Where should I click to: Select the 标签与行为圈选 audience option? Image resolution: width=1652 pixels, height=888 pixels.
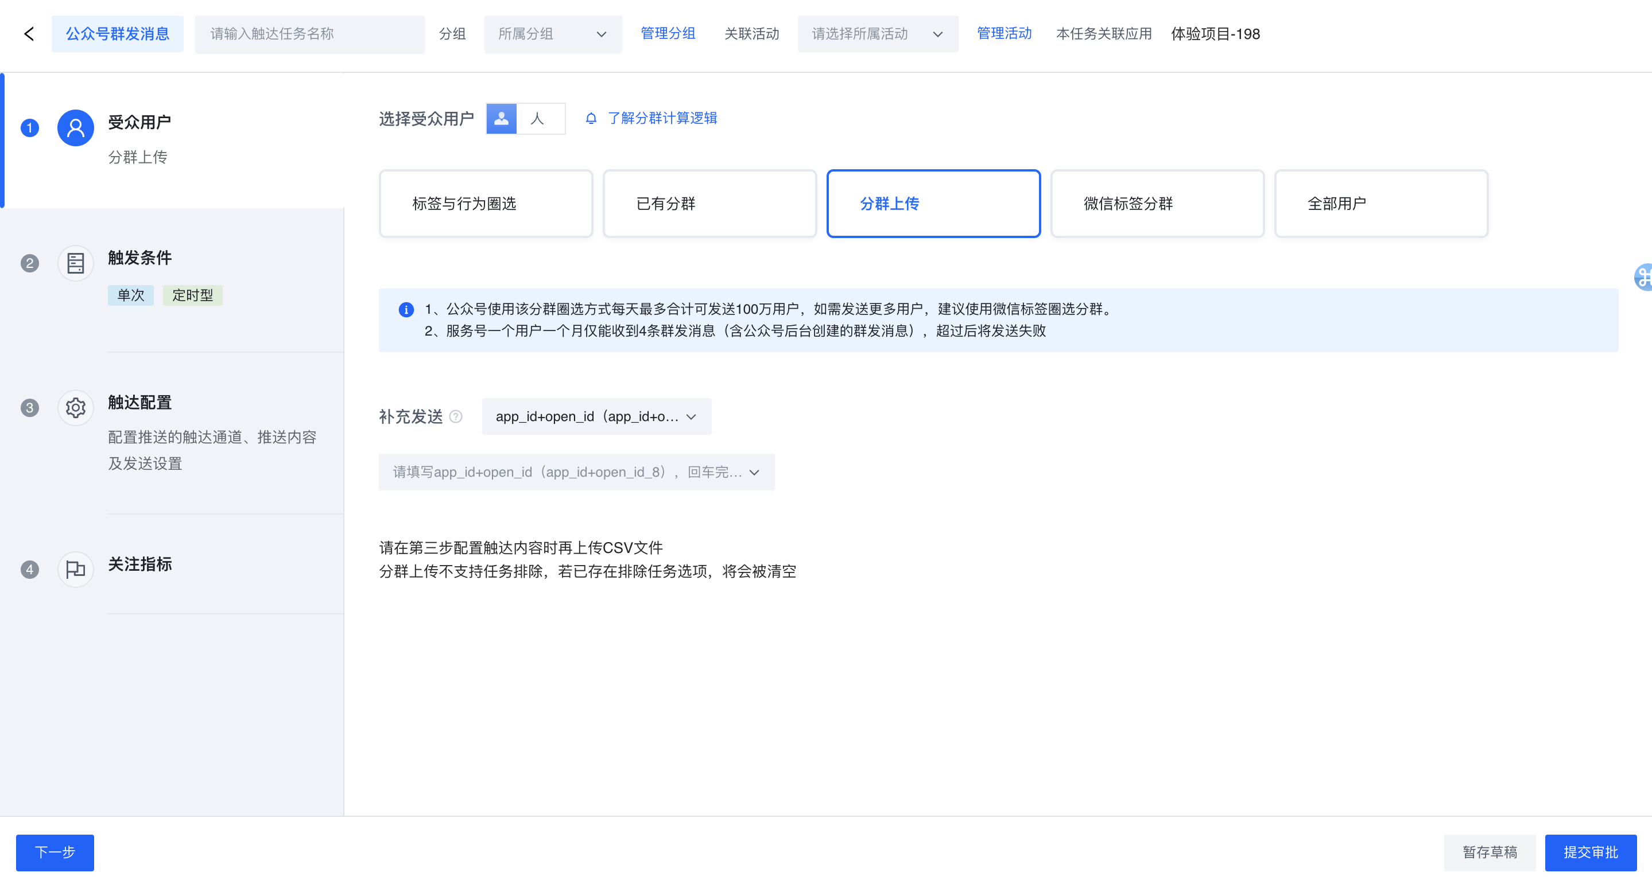[486, 204]
